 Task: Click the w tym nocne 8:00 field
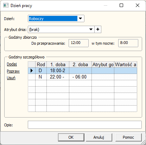point(128,43)
